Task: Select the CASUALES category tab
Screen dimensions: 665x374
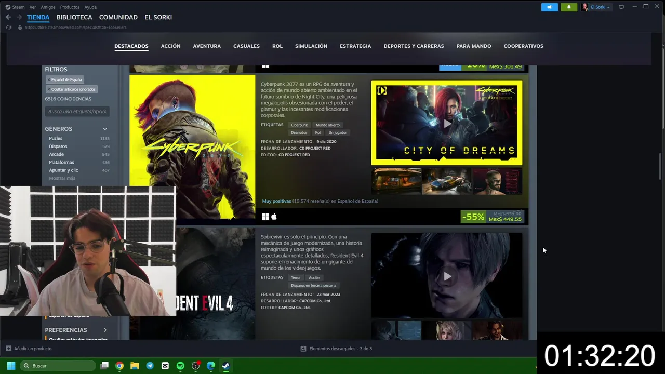Action: [x=246, y=46]
